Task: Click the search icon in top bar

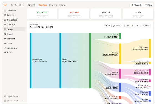Action: (x=12, y=5)
